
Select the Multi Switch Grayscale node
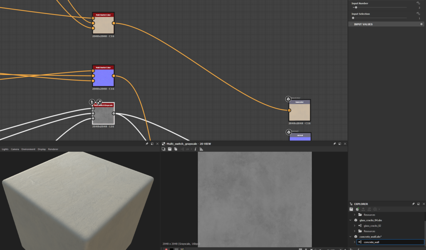pos(103,113)
